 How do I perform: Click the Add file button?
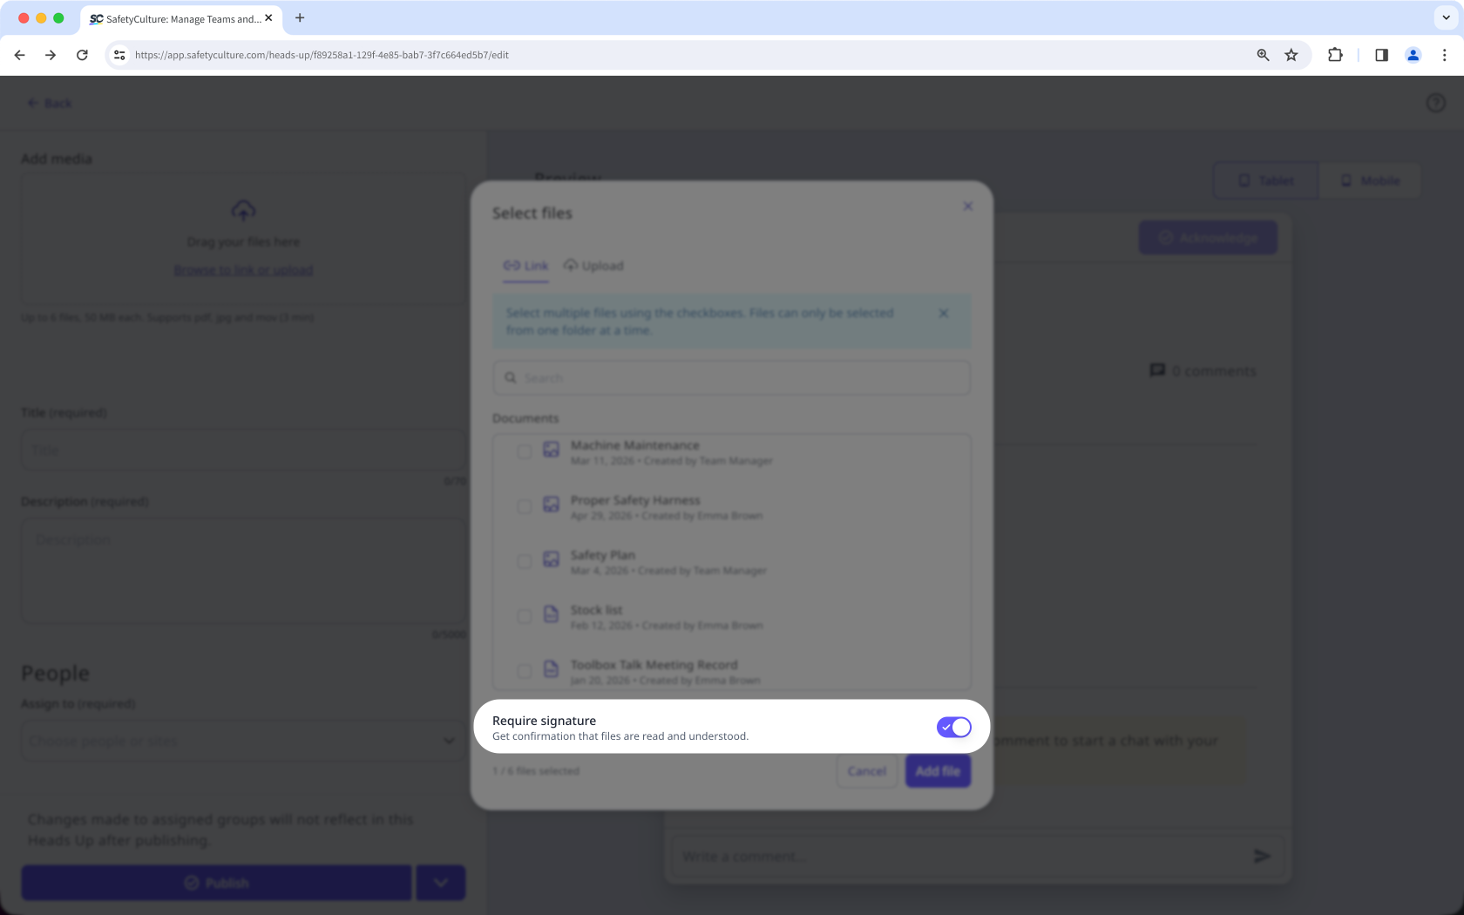pos(938,771)
